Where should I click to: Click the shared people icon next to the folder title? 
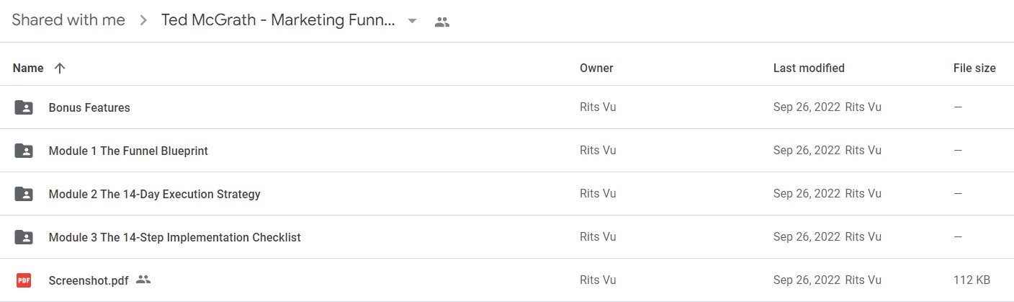click(x=442, y=22)
